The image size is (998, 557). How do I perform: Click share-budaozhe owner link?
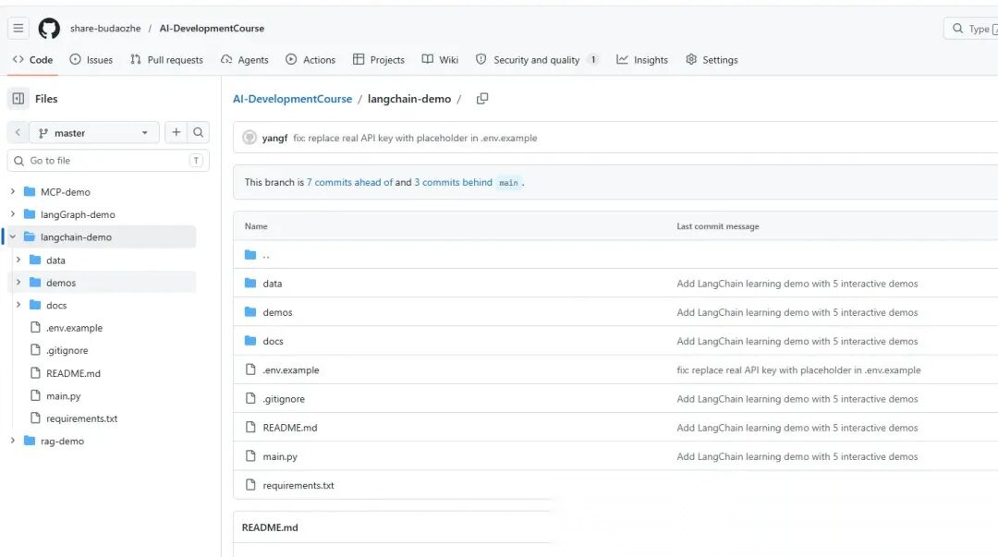pos(105,28)
